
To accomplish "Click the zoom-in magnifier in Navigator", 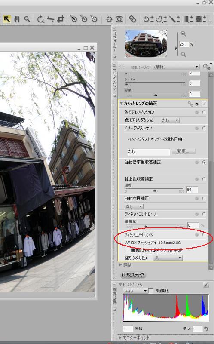I will [x=183, y=34].
